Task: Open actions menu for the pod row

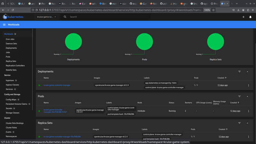Action: pyautogui.click(x=248, y=111)
